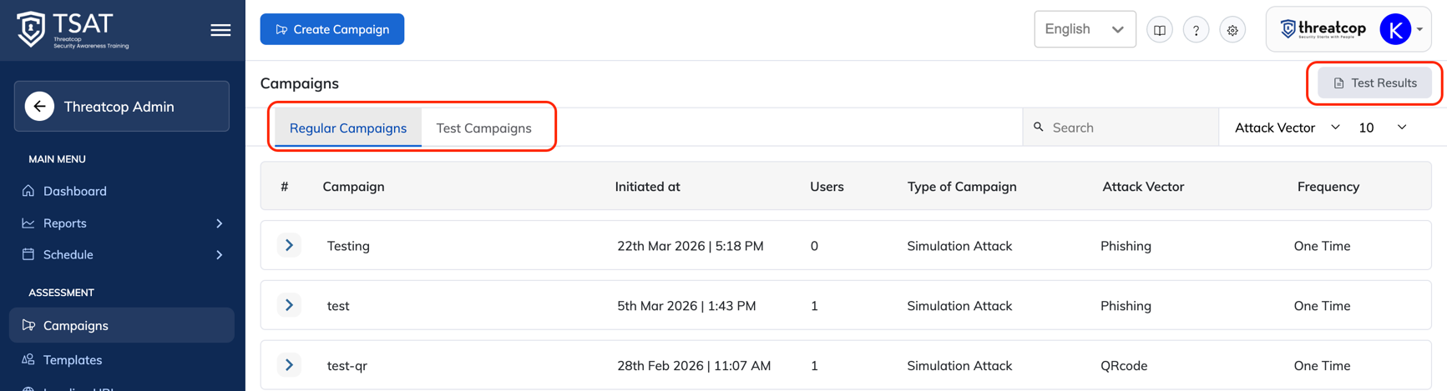Click the test-qr campaign name

click(x=347, y=366)
